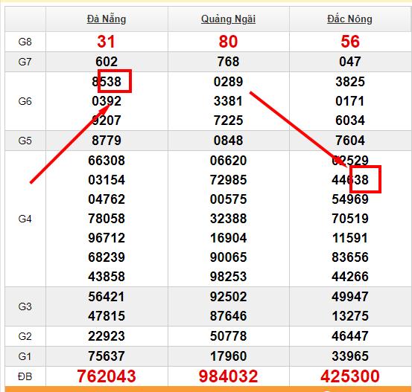Click Đà Nẵng G1 number 75637
412x392 pixels.
pyautogui.click(x=107, y=356)
